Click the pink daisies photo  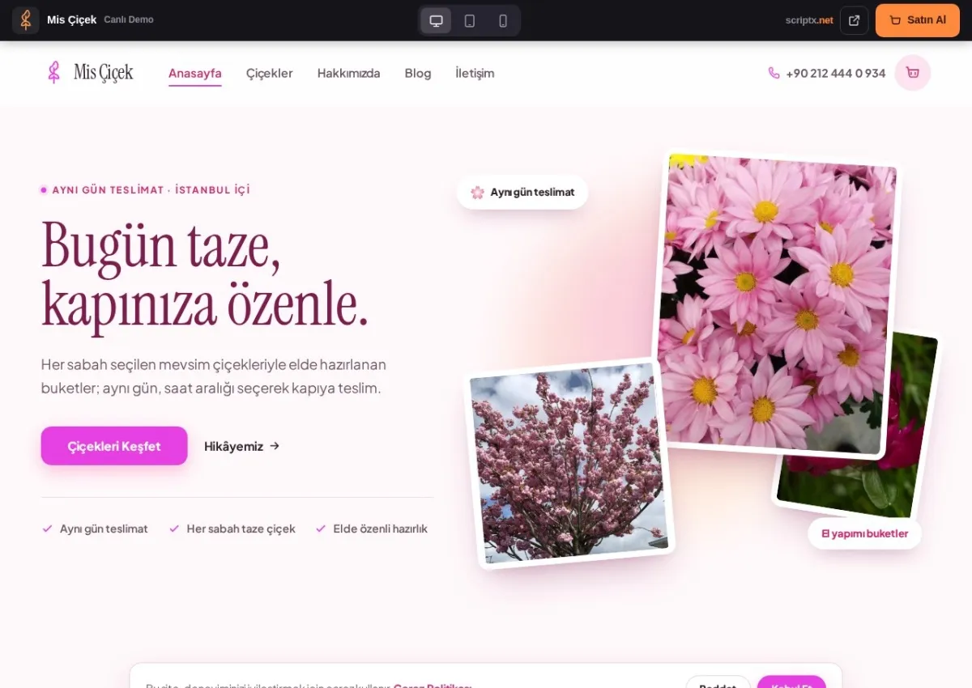tap(778, 304)
